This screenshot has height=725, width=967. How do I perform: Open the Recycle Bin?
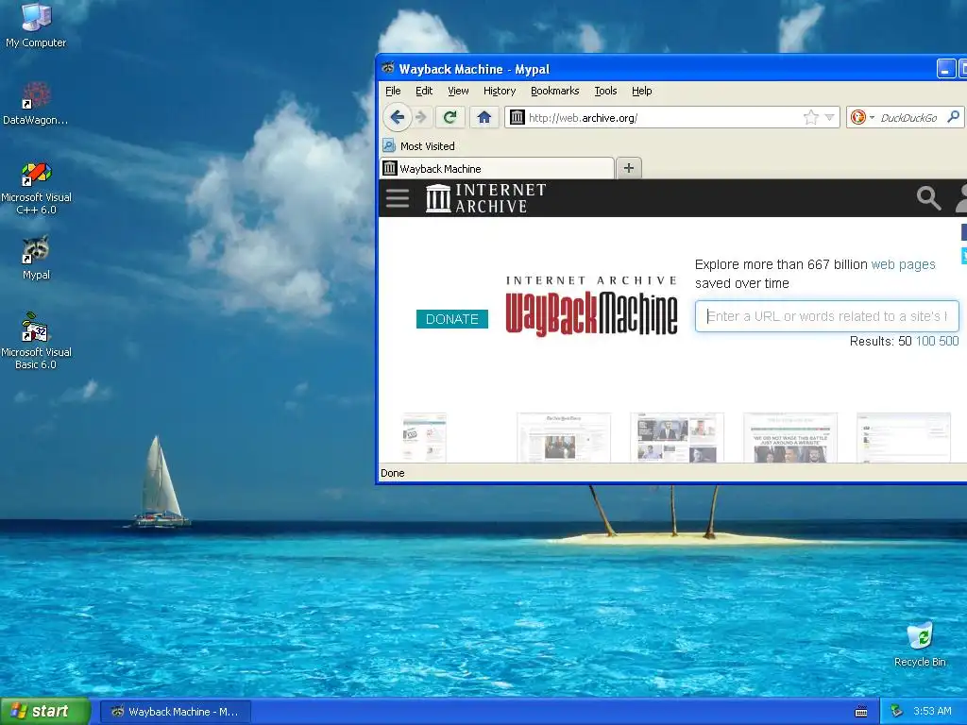920,645
